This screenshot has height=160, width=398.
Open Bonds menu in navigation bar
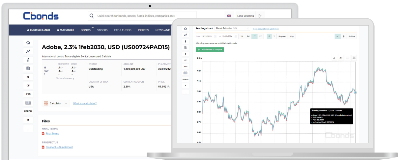tap(86, 30)
